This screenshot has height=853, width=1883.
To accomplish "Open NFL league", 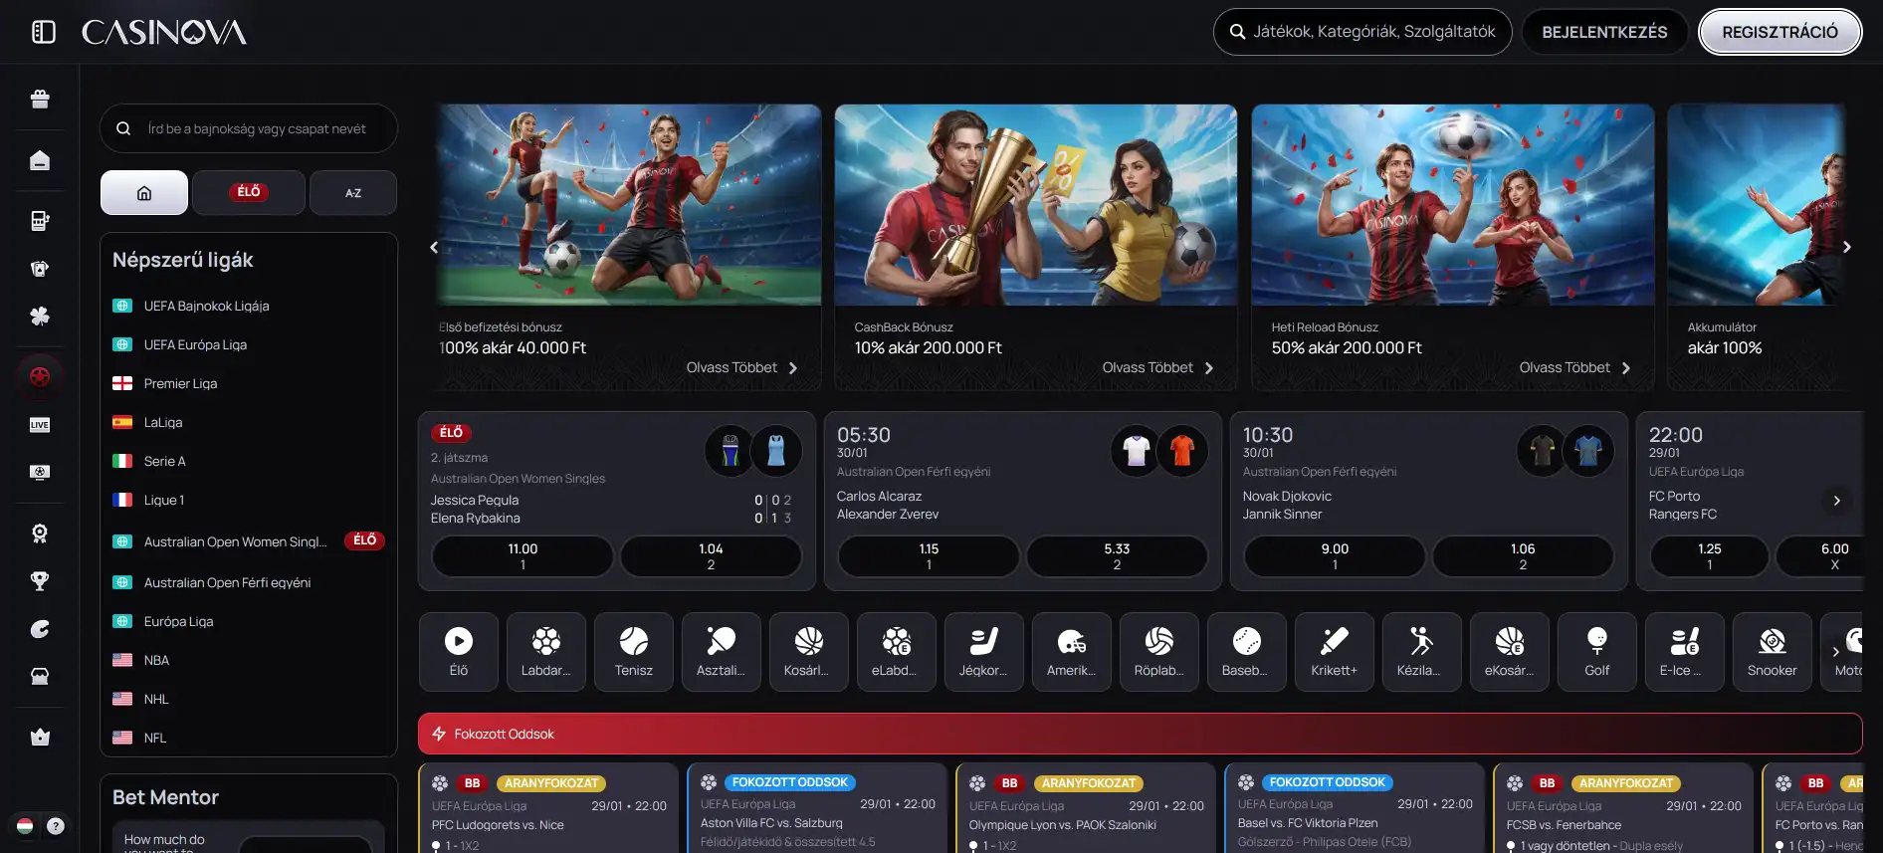I will click(x=249, y=738).
